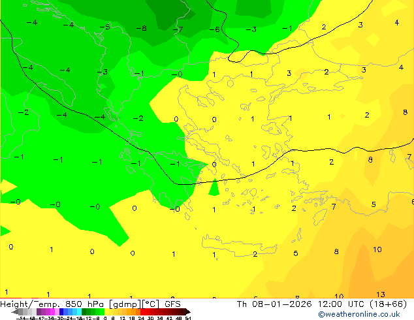414x320 pixels.
Task: Pick the pure yellow legend swatch at 0
Action: [x=106, y=312]
